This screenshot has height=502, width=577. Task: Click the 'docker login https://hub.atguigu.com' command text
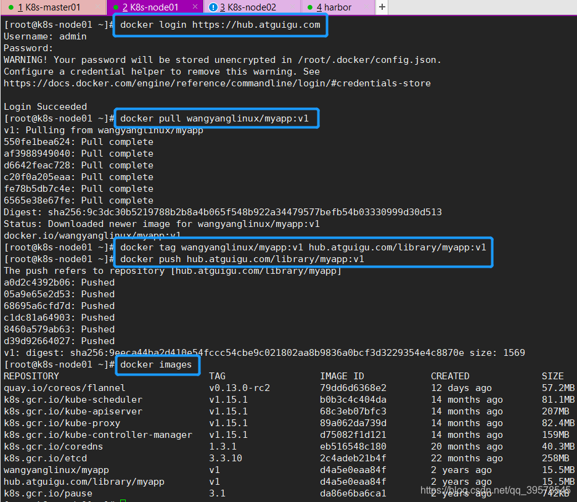click(x=220, y=25)
